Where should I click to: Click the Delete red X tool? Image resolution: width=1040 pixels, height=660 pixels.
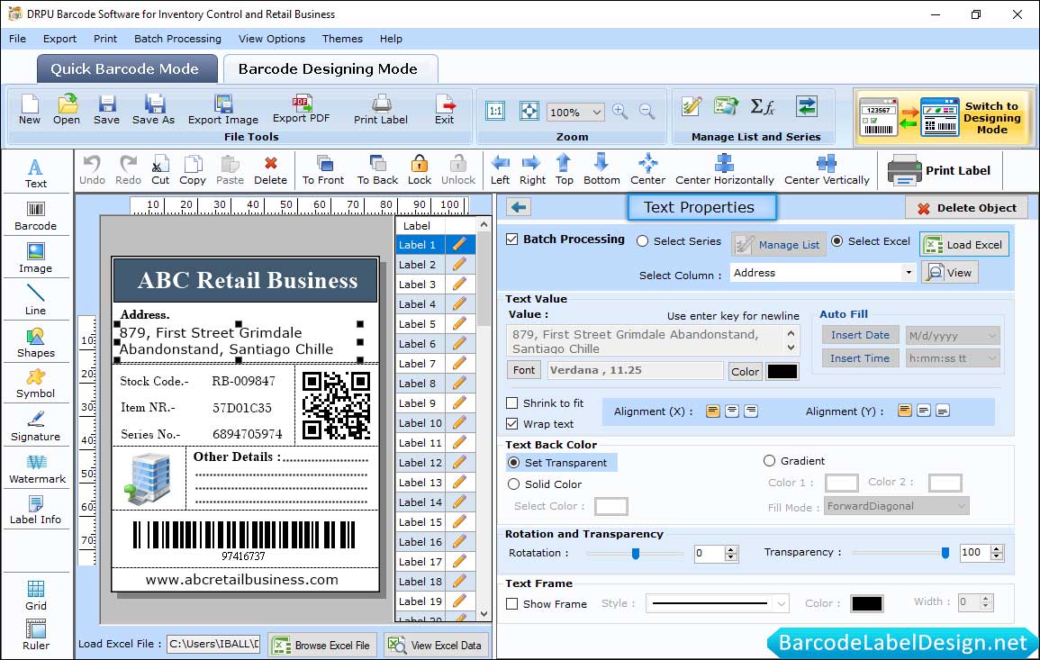[271, 170]
